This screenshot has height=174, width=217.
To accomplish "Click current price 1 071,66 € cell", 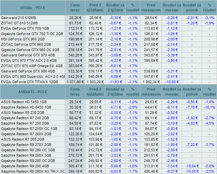I will coord(75,82).
